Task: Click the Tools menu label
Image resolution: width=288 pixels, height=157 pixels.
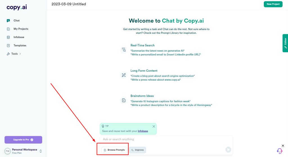Action: pos(15,54)
